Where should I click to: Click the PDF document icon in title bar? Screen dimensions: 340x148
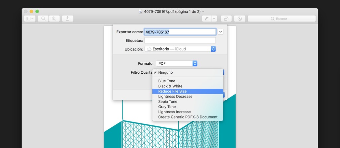click(x=140, y=12)
